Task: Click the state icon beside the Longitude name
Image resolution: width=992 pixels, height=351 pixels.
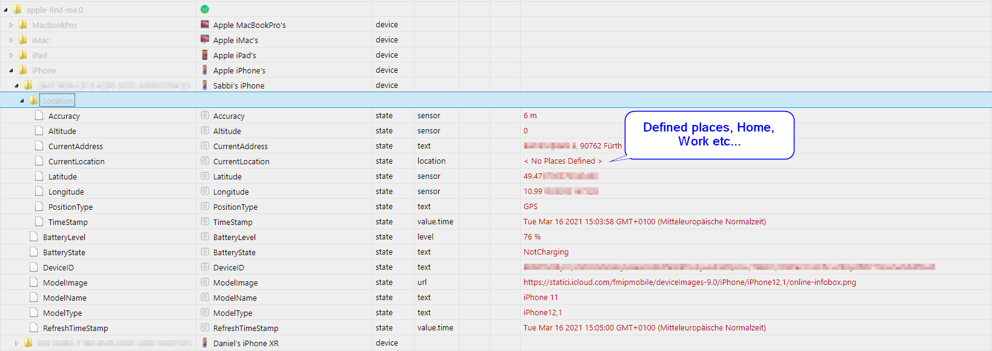Action: coord(205,191)
